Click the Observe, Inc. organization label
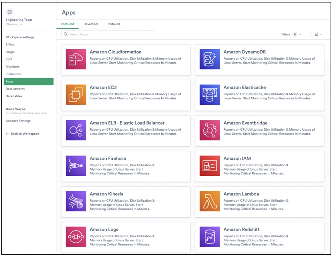The height and width of the screenshot is (256, 331). point(15,24)
